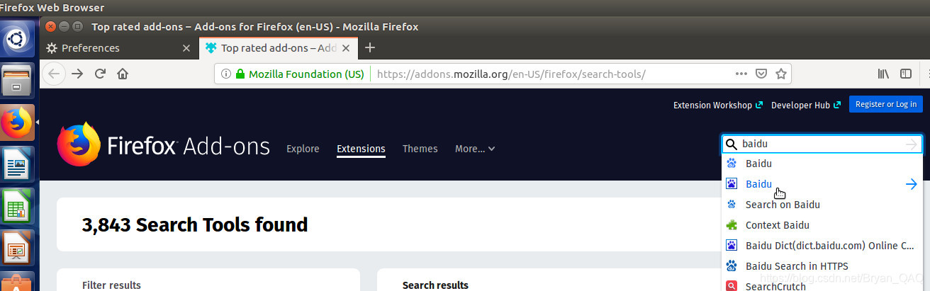Click the address bar URL

[x=511, y=74]
